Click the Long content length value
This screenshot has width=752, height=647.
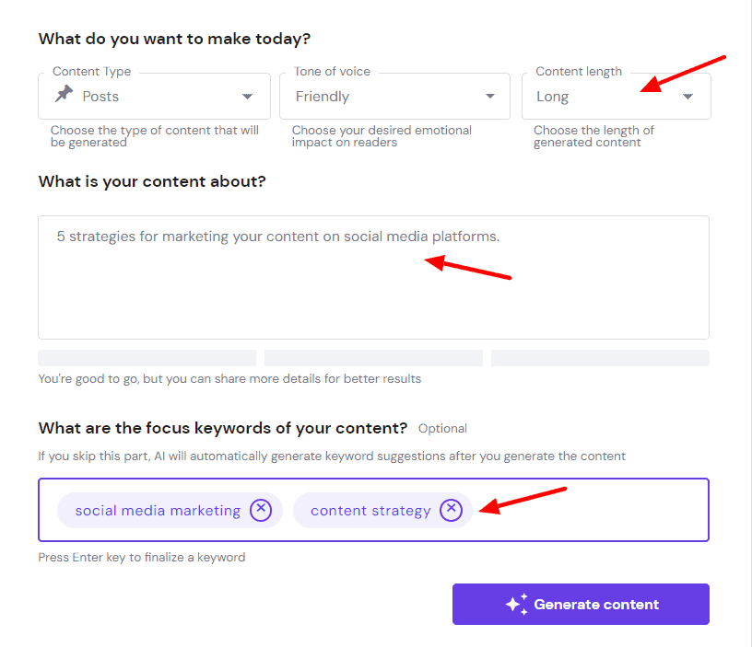pos(553,97)
